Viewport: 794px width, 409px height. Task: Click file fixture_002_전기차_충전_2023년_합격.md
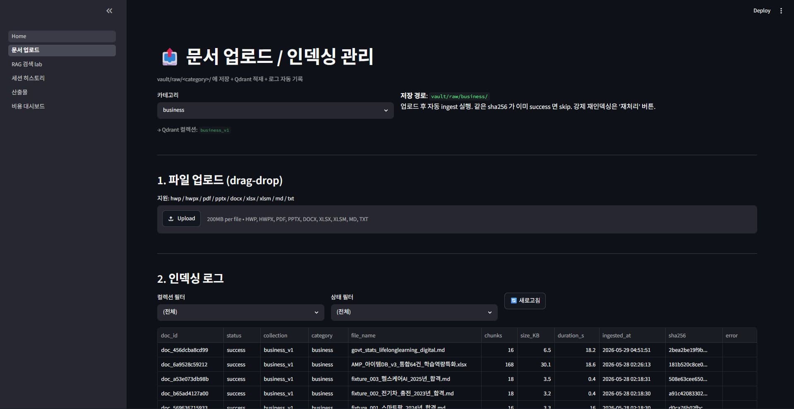tap(415, 394)
